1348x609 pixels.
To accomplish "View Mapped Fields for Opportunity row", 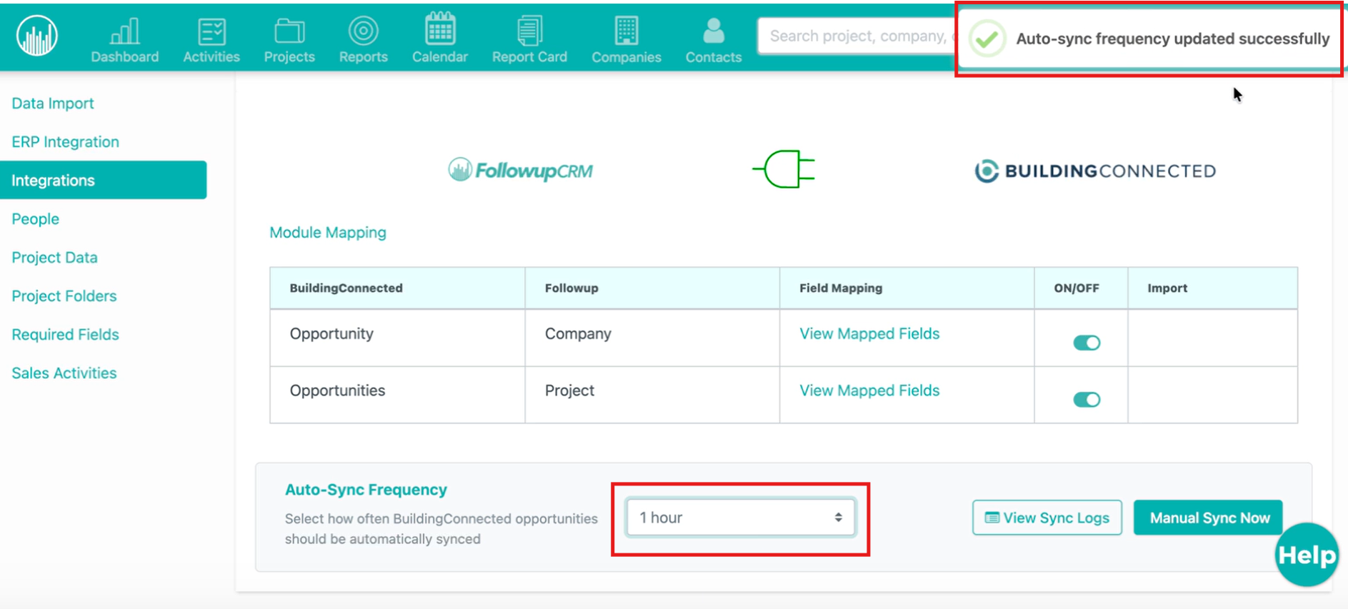I will click(869, 334).
